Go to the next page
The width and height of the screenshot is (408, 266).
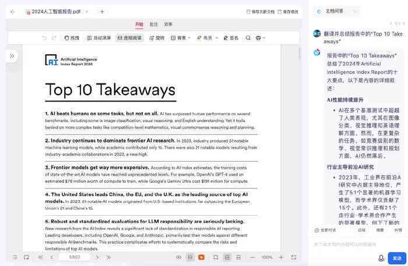[97, 257]
